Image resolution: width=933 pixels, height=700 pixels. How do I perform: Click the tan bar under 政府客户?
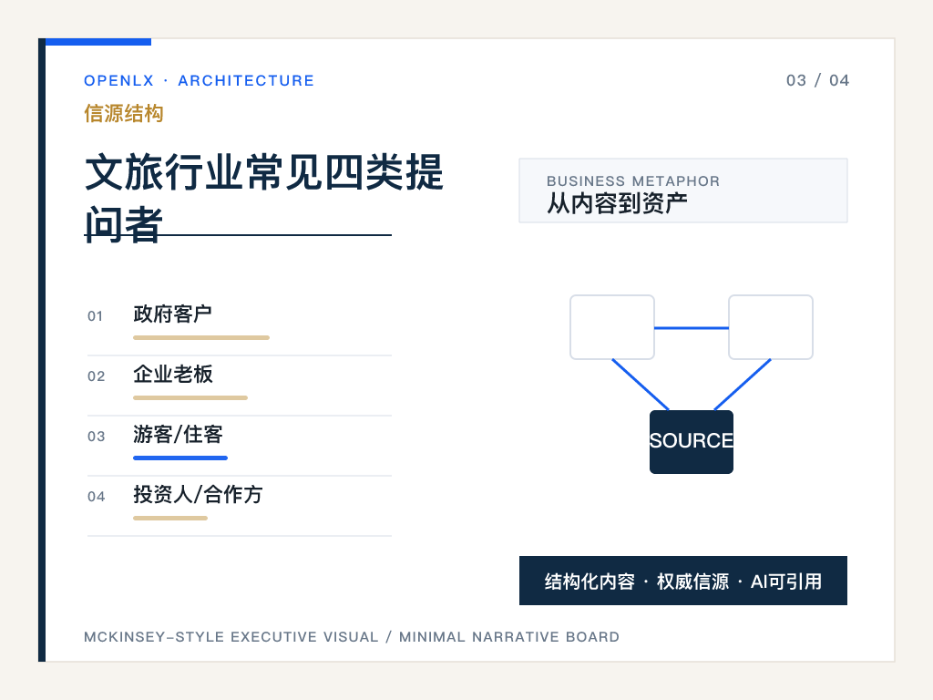point(201,337)
